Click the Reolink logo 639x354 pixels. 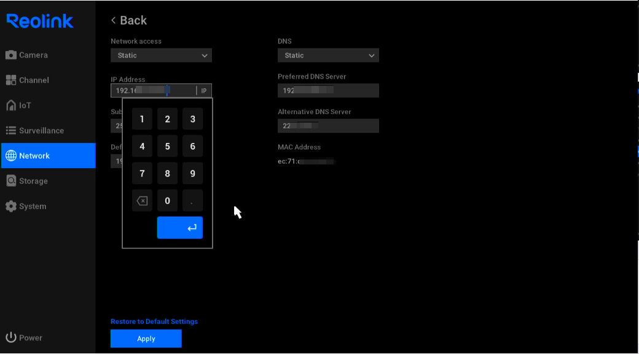point(40,21)
